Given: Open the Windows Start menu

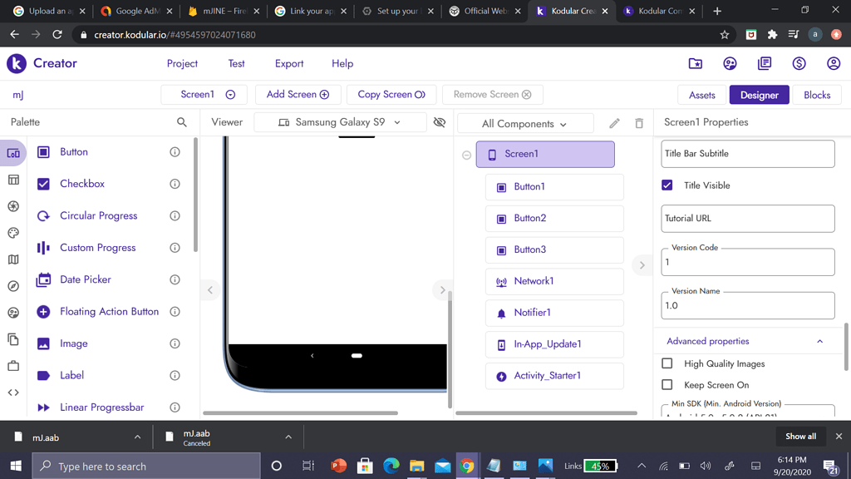Looking at the screenshot, I should pyautogui.click(x=16, y=466).
